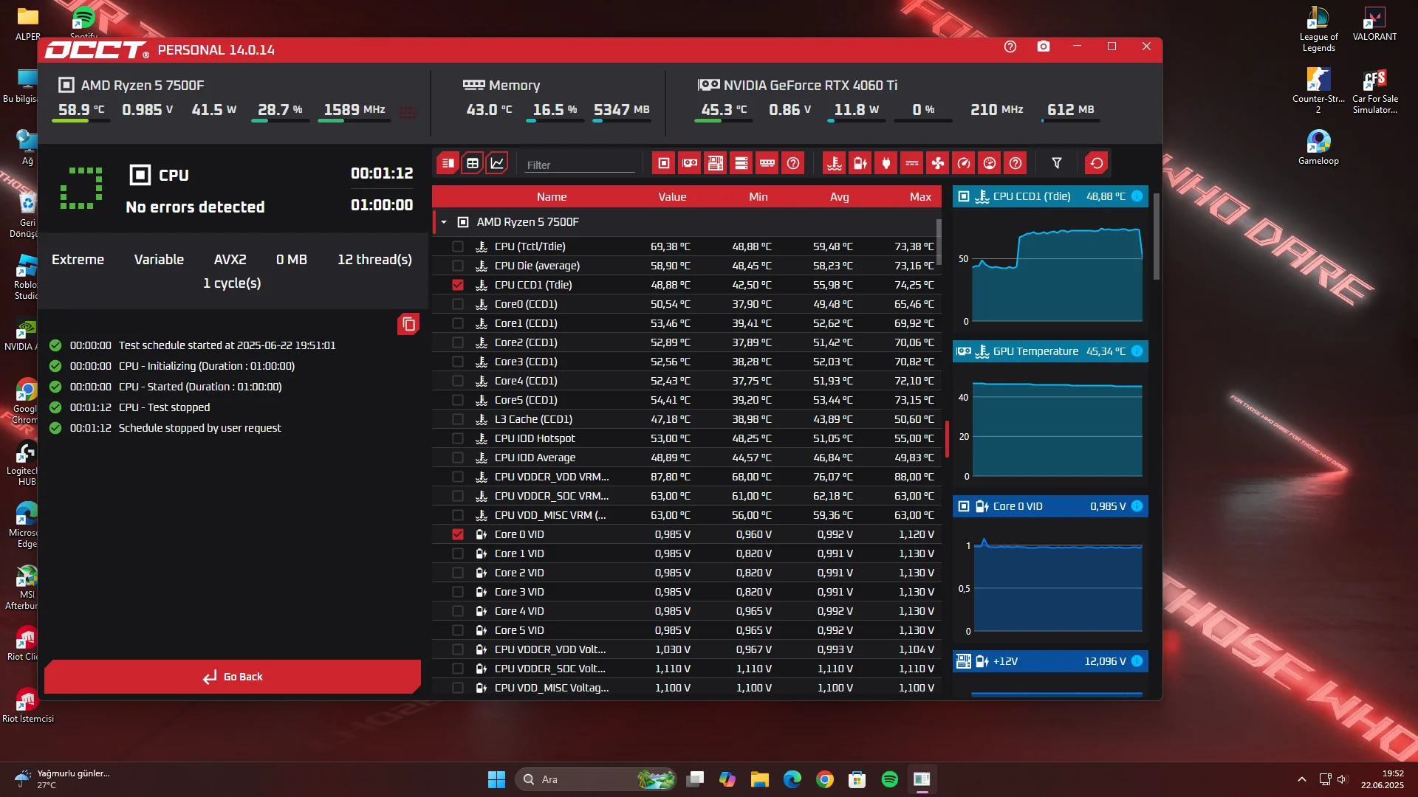1418x797 pixels.
Task: Click the Go Back button
Action: click(x=233, y=677)
